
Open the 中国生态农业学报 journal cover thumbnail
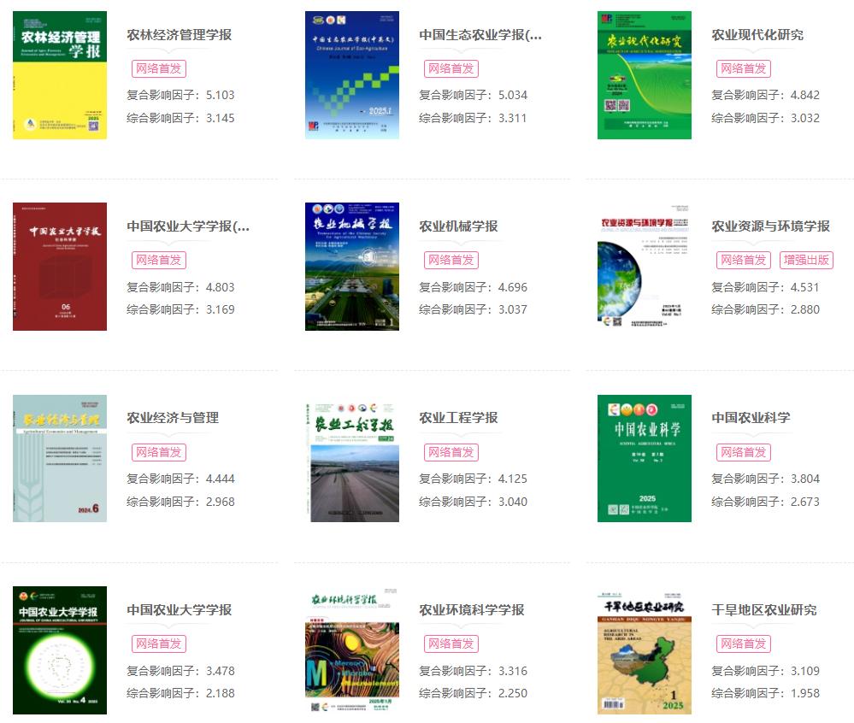pyautogui.click(x=352, y=75)
